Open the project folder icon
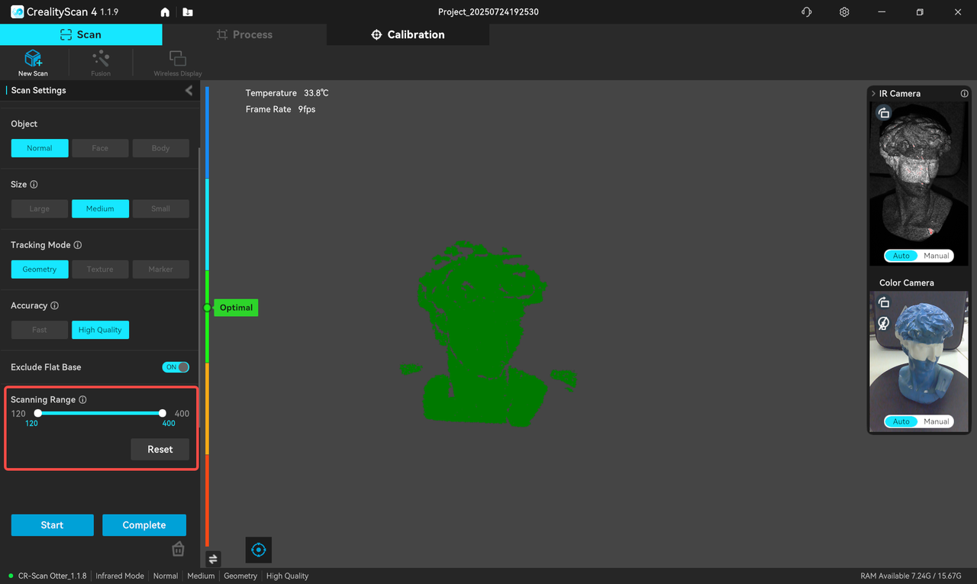This screenshot has width=977, height=584. 188,12
